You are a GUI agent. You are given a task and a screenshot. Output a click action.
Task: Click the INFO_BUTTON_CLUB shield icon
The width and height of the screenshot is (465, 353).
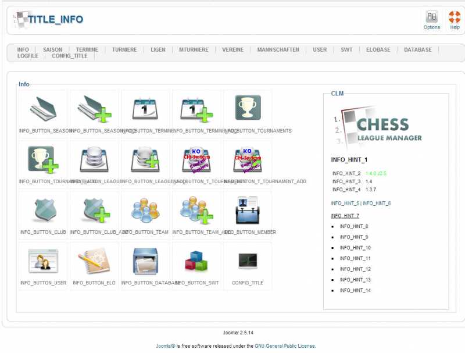[44, 209]
